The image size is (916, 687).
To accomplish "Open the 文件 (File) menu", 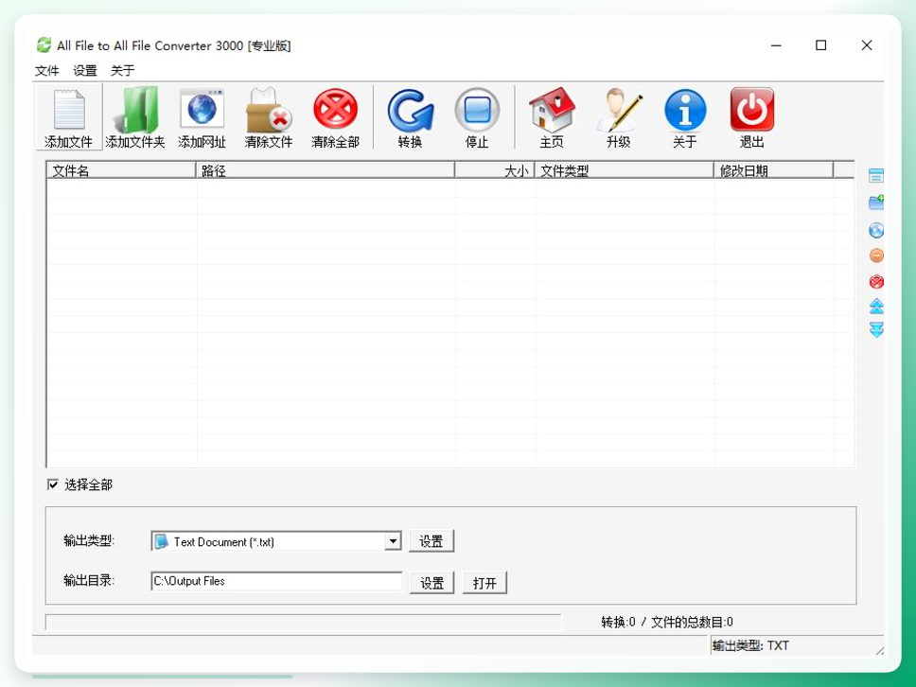I will 46,71.
